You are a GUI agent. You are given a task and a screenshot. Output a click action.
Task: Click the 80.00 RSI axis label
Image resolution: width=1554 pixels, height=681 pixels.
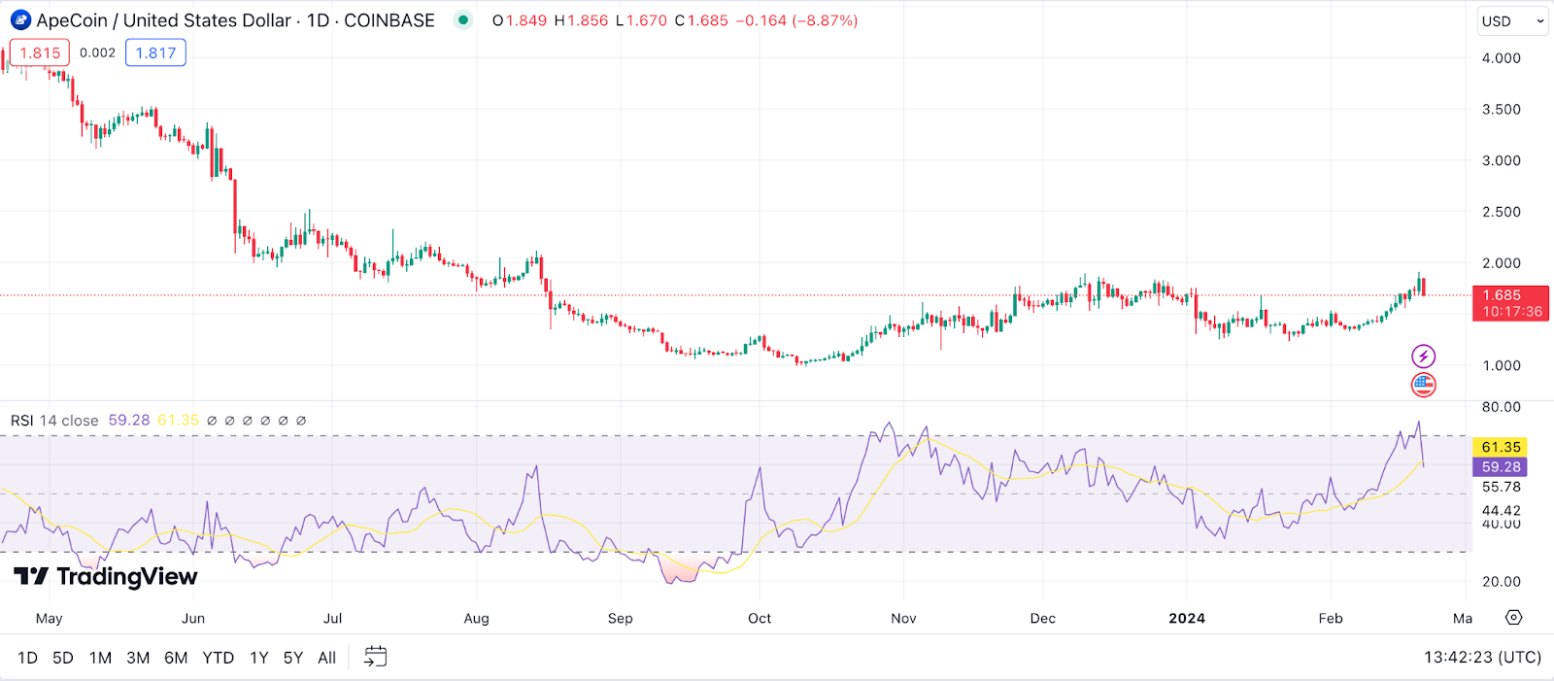click(x=1501, y=407)
